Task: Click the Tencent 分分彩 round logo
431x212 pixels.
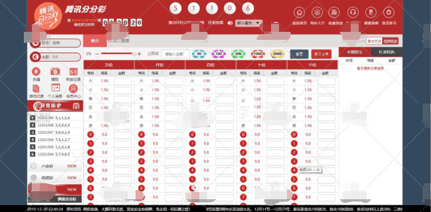Action: [x=48, y=16]
